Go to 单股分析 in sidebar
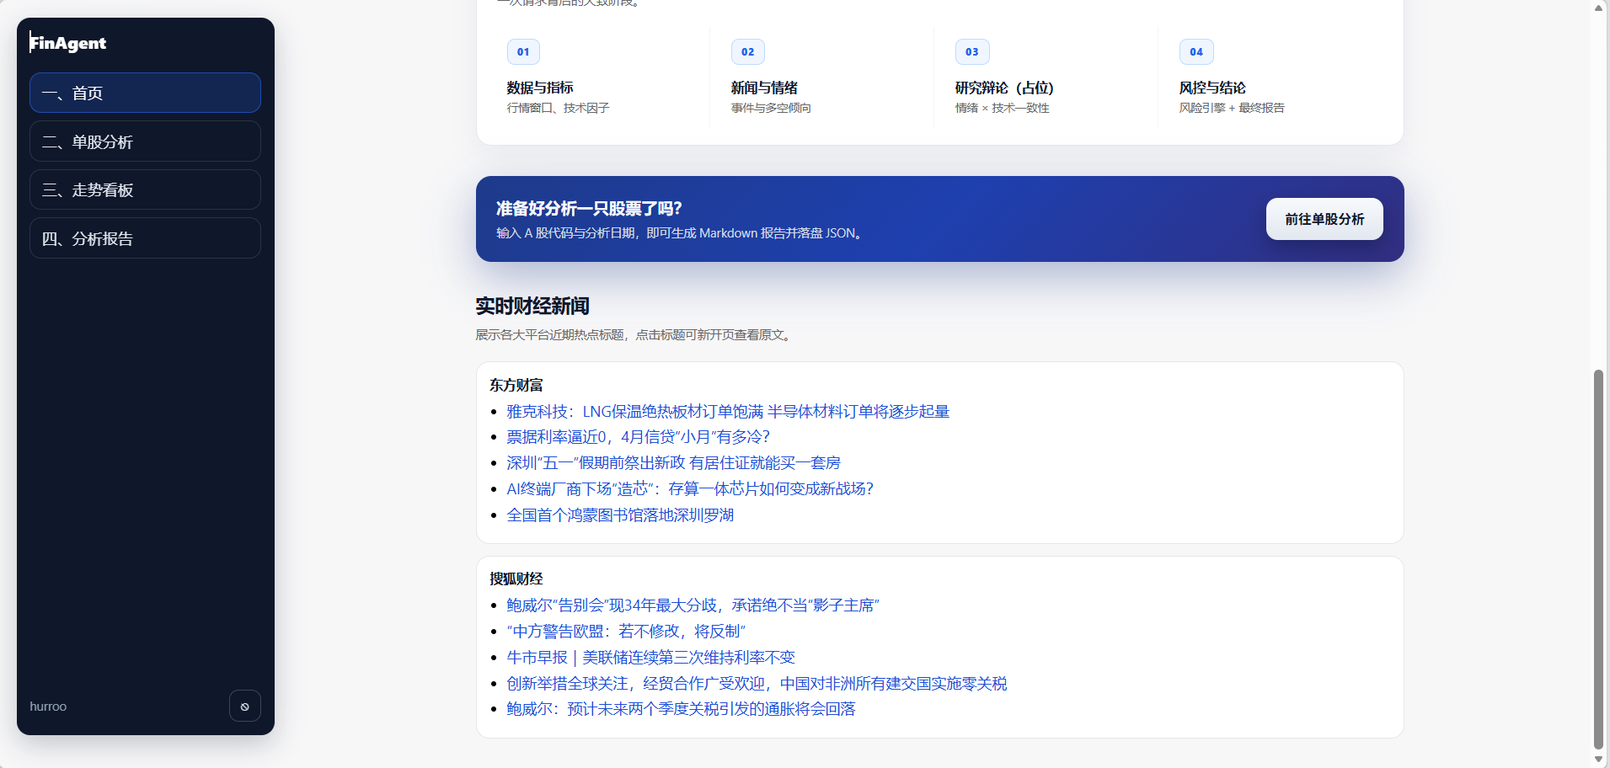Screen dimensions: 1610x768 coord(145,141)
